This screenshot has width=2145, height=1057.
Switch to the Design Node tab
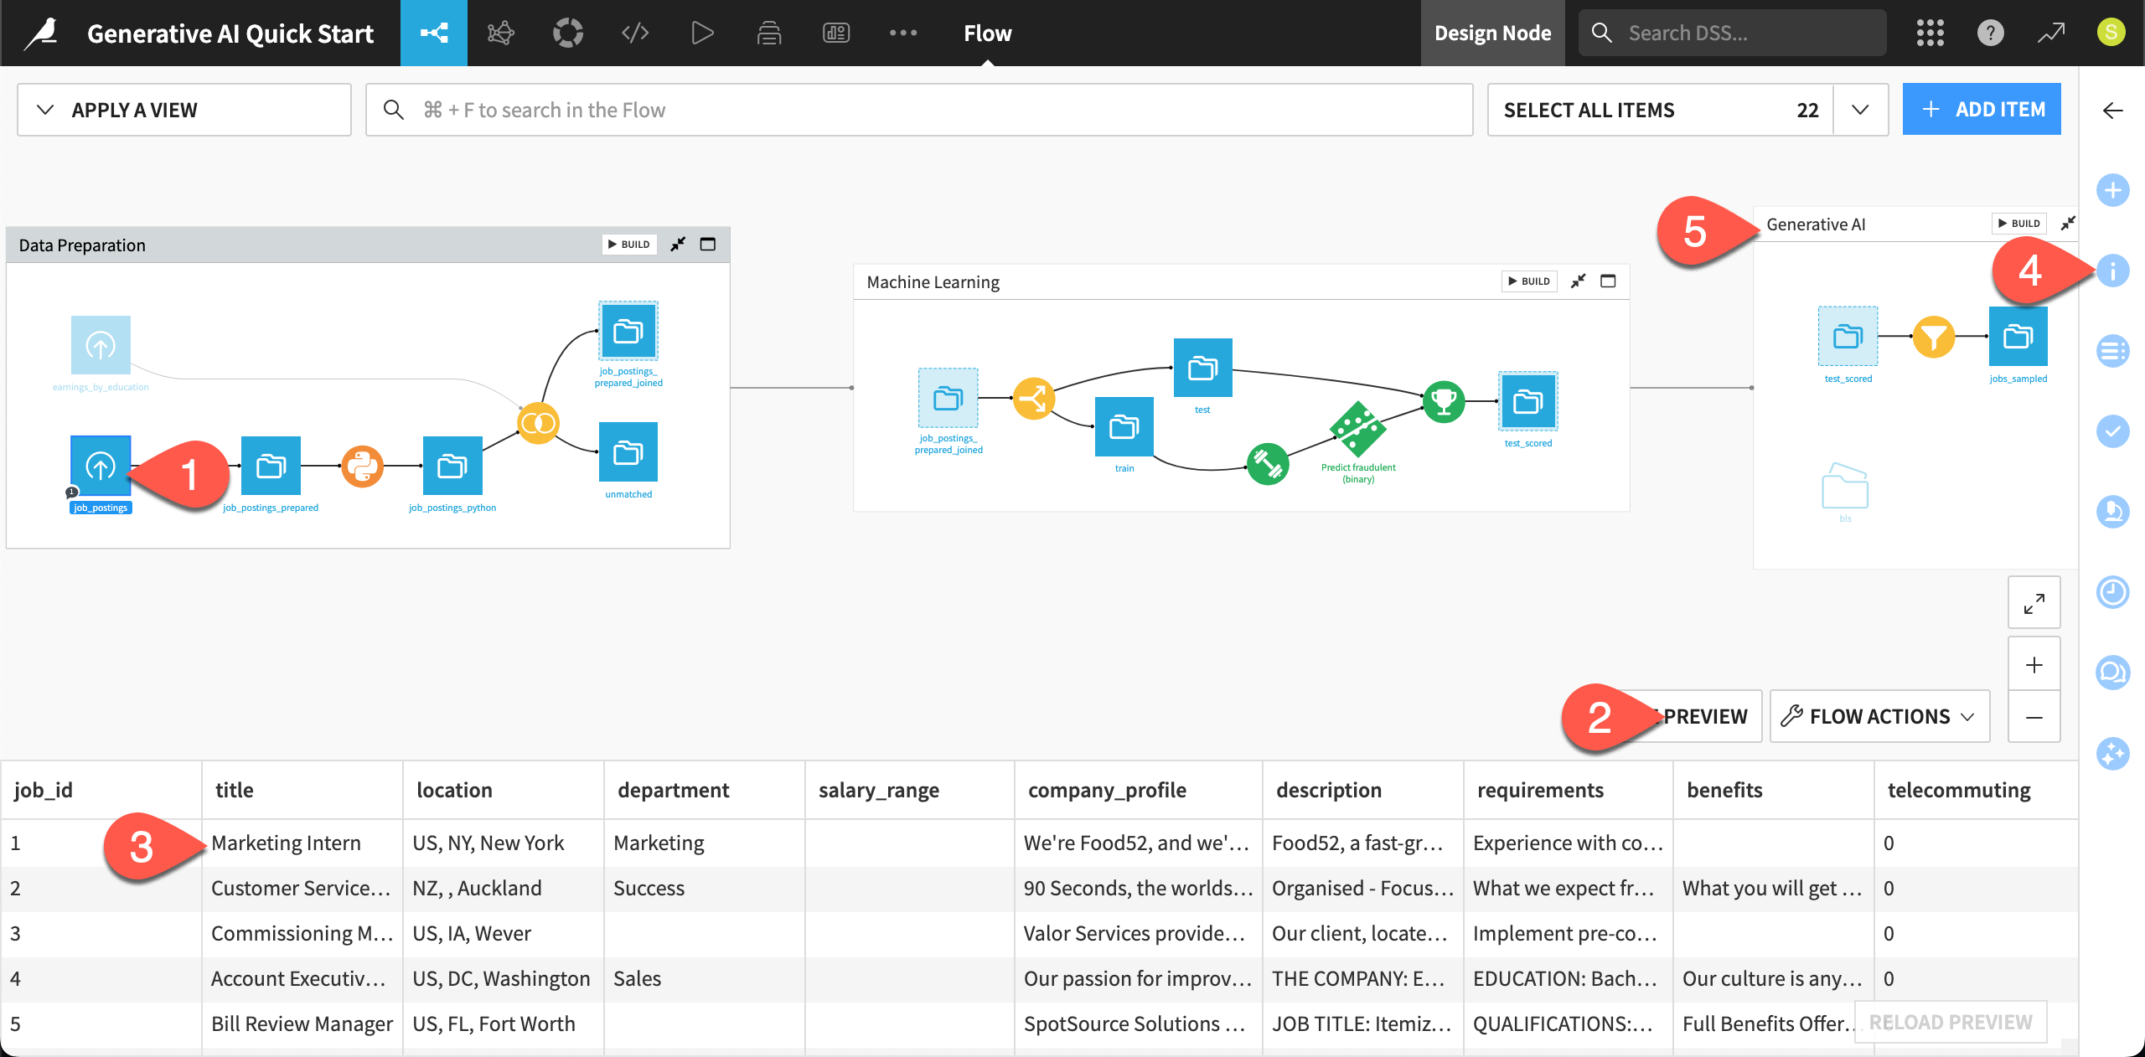tap(1492, 33)
